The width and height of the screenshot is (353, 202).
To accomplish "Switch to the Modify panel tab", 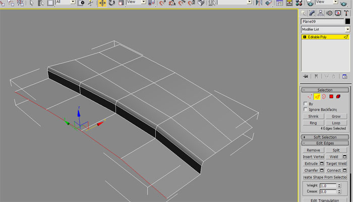I will [312, 13].
